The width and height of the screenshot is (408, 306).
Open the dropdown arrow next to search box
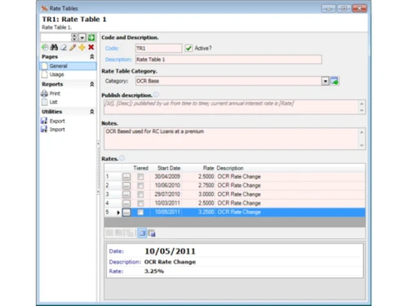[82, 38]
